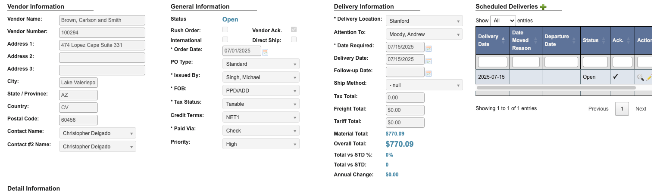Screen dimensions: 657x191
Task: Click the State / Province field
Action: coord(78,95)
